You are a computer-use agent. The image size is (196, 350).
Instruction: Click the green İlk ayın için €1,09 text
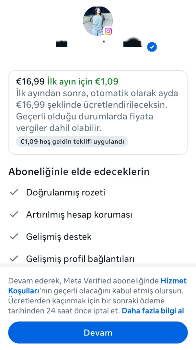point(83,81)
